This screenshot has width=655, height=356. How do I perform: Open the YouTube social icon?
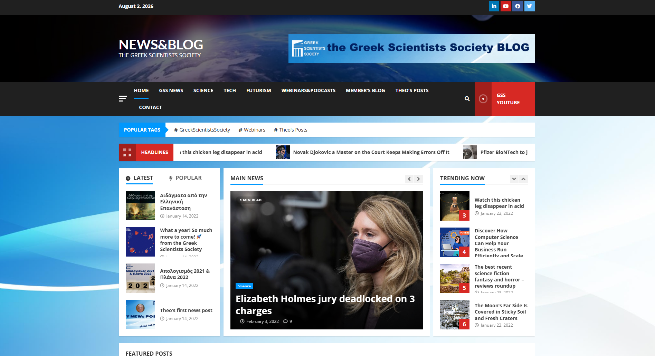[506, 6]
